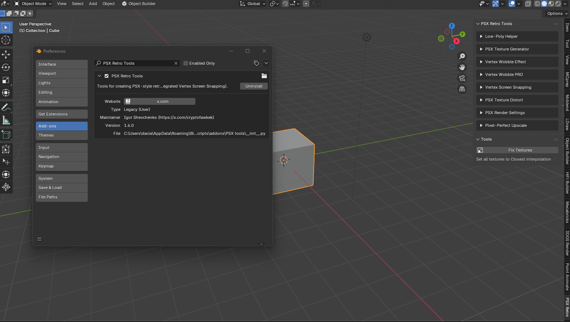Toggle X-Ray view icon
The height and width of the screenshot is (322, 570).
coord(528,4)
